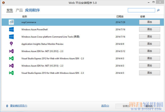This screenshot has height=112, width=165.
Task: Select the Azure Cross-platform Command Line Tools name
Action: point(51,37)
